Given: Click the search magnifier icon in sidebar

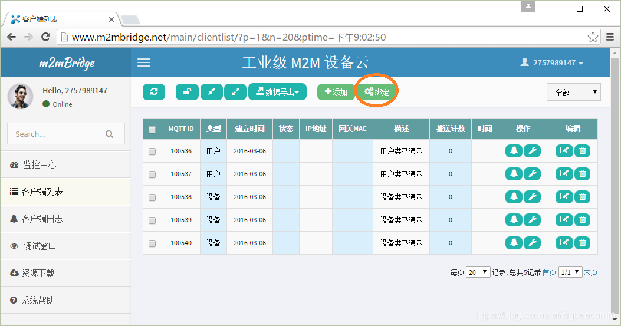Looking at the screenshot, I should click(x=109, y=134).
